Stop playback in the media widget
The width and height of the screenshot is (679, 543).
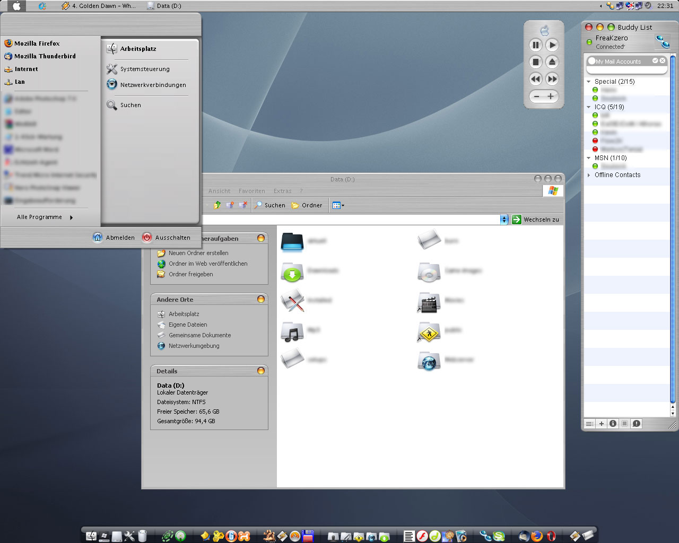(x=536, y=62)
